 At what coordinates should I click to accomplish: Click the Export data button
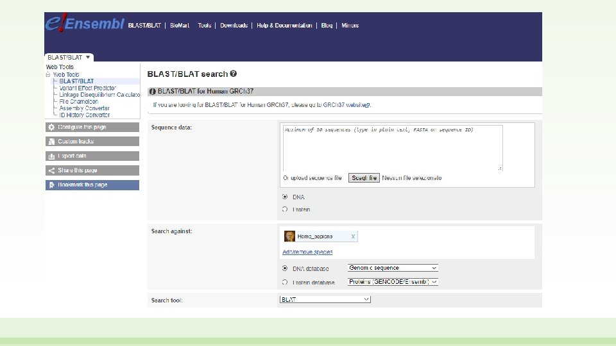(92, 156)
